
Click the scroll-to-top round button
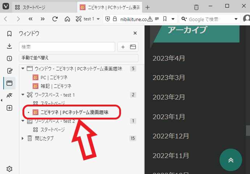[x=231, y=160]
